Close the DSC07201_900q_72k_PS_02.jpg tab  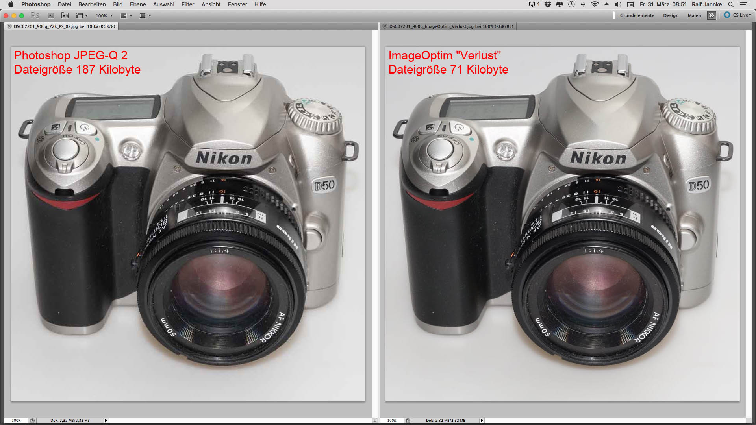pos(9,26)
